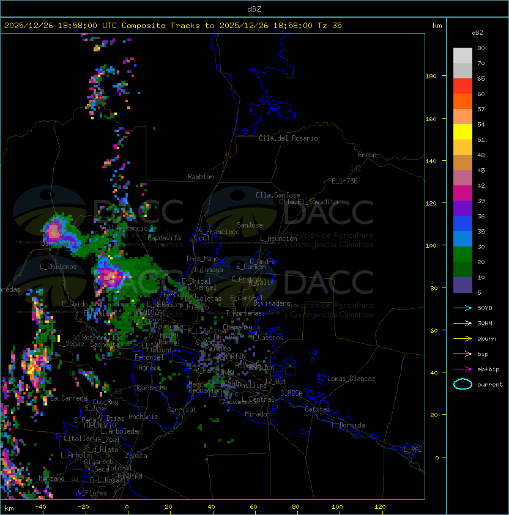The width and height of the screenshot is (509, 515).
Task: Select the slate 5-10 dBZ color band
Action: tap(463, 285)
